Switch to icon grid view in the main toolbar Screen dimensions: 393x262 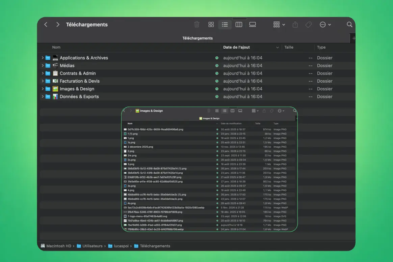[x=211, y=25]
